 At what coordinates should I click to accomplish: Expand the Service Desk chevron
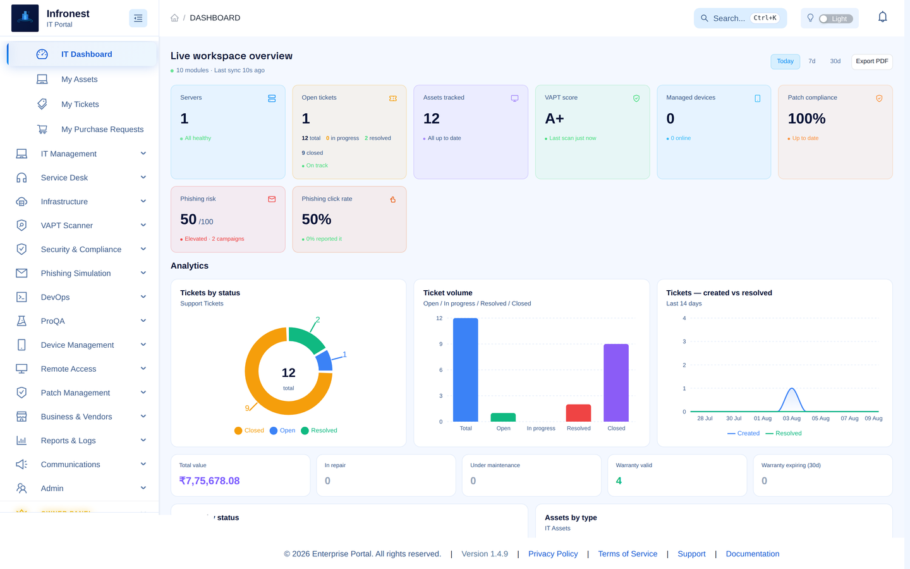(x=143, y=178)
